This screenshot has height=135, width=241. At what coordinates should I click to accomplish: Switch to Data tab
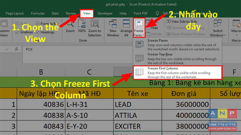(55, 13)
